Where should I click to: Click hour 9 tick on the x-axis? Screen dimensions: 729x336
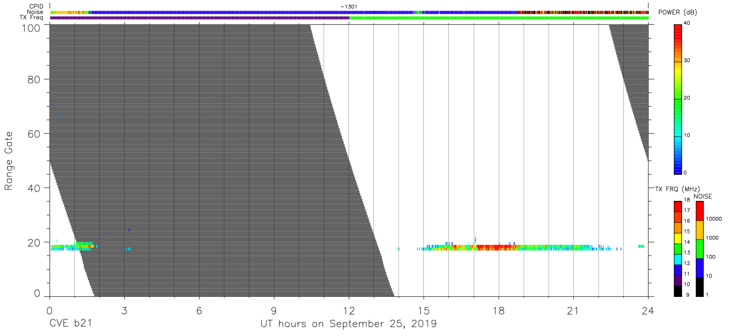coord(274,311)
